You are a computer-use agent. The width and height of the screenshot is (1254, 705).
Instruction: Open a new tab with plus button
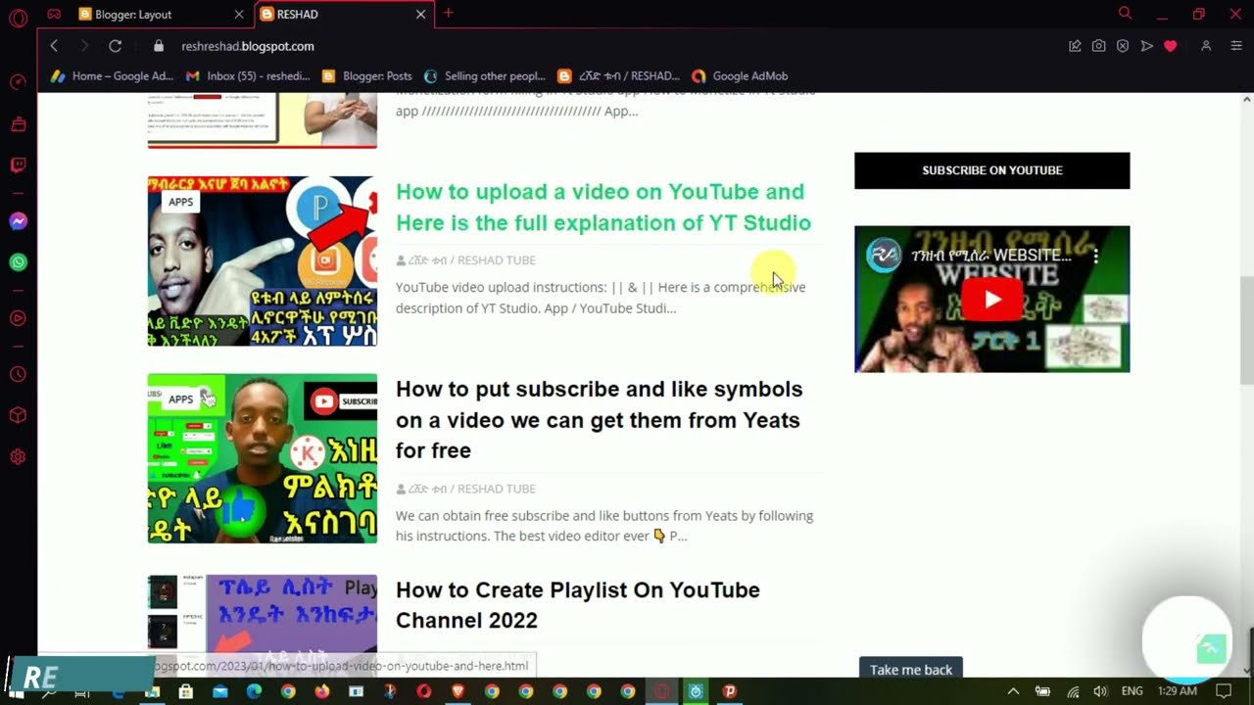point(449,14)
